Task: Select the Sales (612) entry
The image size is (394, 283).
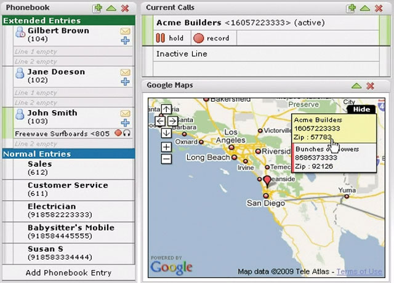Action: 68,169
